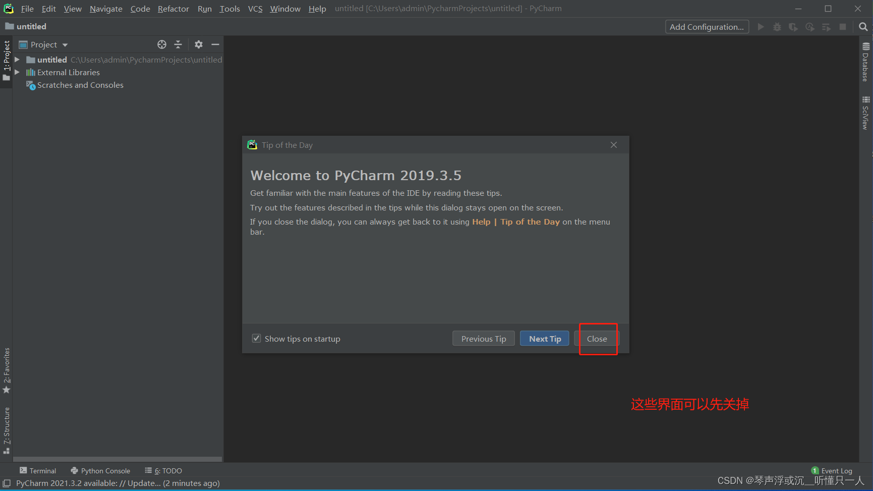
Task: Hide the Project panel with the minus icon
Action: [x=215, y=44]
